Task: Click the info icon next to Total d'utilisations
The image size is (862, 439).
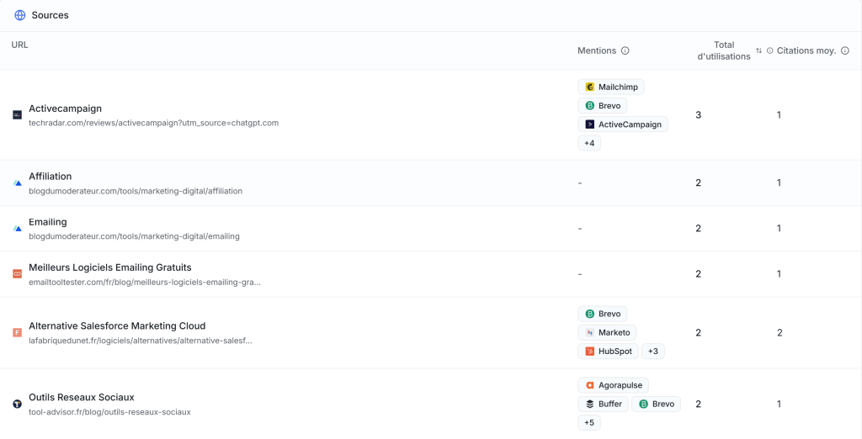Action: 769,50
